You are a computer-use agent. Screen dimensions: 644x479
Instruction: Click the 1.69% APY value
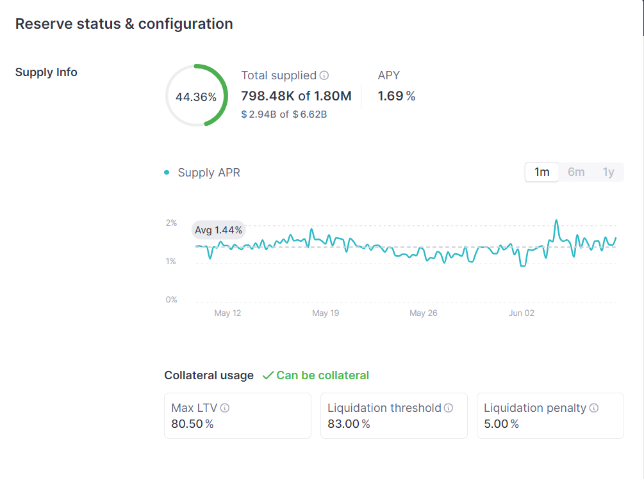click(396, 96)
